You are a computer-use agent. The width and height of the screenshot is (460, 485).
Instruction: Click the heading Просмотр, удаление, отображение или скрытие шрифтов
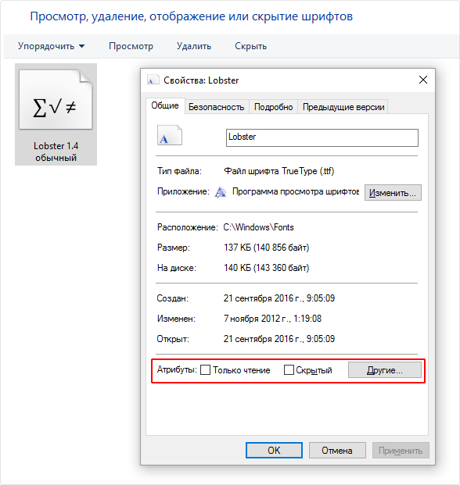tap(191, 16)
